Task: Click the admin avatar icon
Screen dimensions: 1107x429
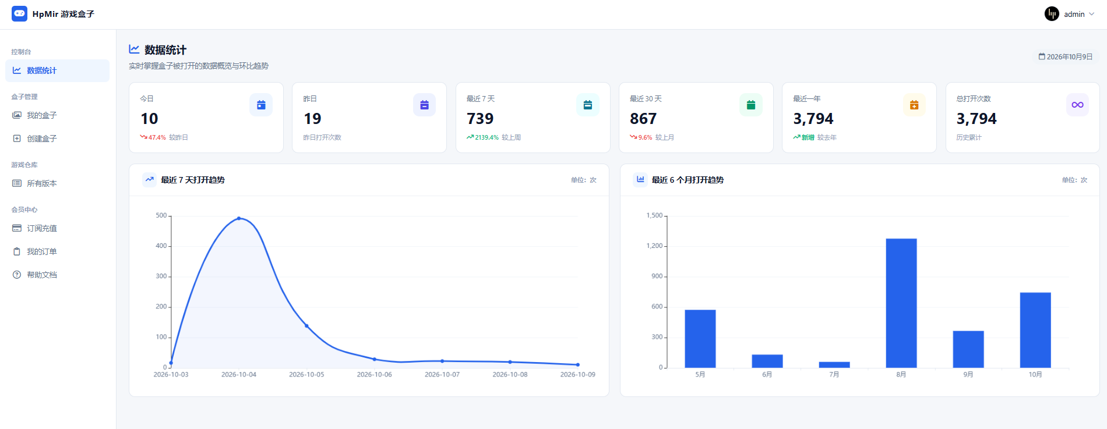Action: click(1052, 14)
